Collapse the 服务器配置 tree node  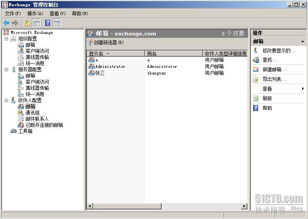tap(7, 69)
